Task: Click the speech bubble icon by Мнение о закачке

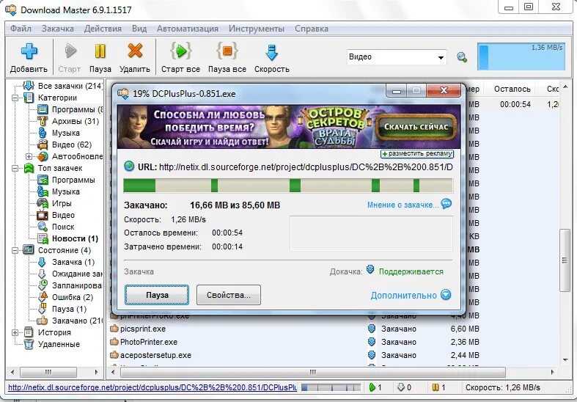Action: (446, 204)
